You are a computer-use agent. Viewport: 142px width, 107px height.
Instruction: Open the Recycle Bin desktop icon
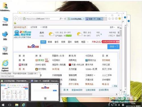point(5,50)
